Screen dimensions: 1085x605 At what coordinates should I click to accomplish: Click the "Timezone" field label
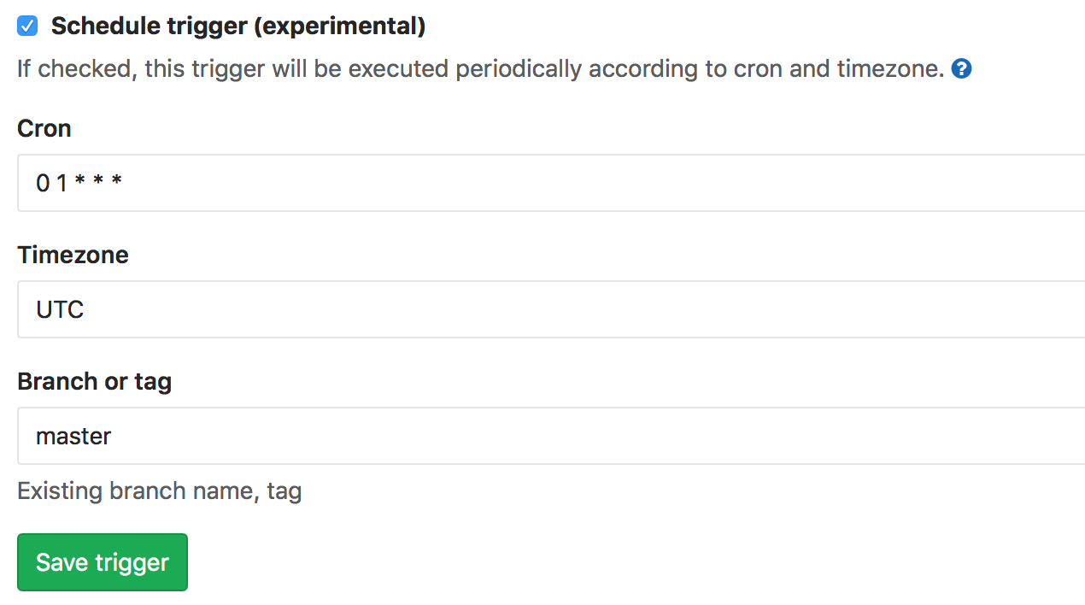73,256
